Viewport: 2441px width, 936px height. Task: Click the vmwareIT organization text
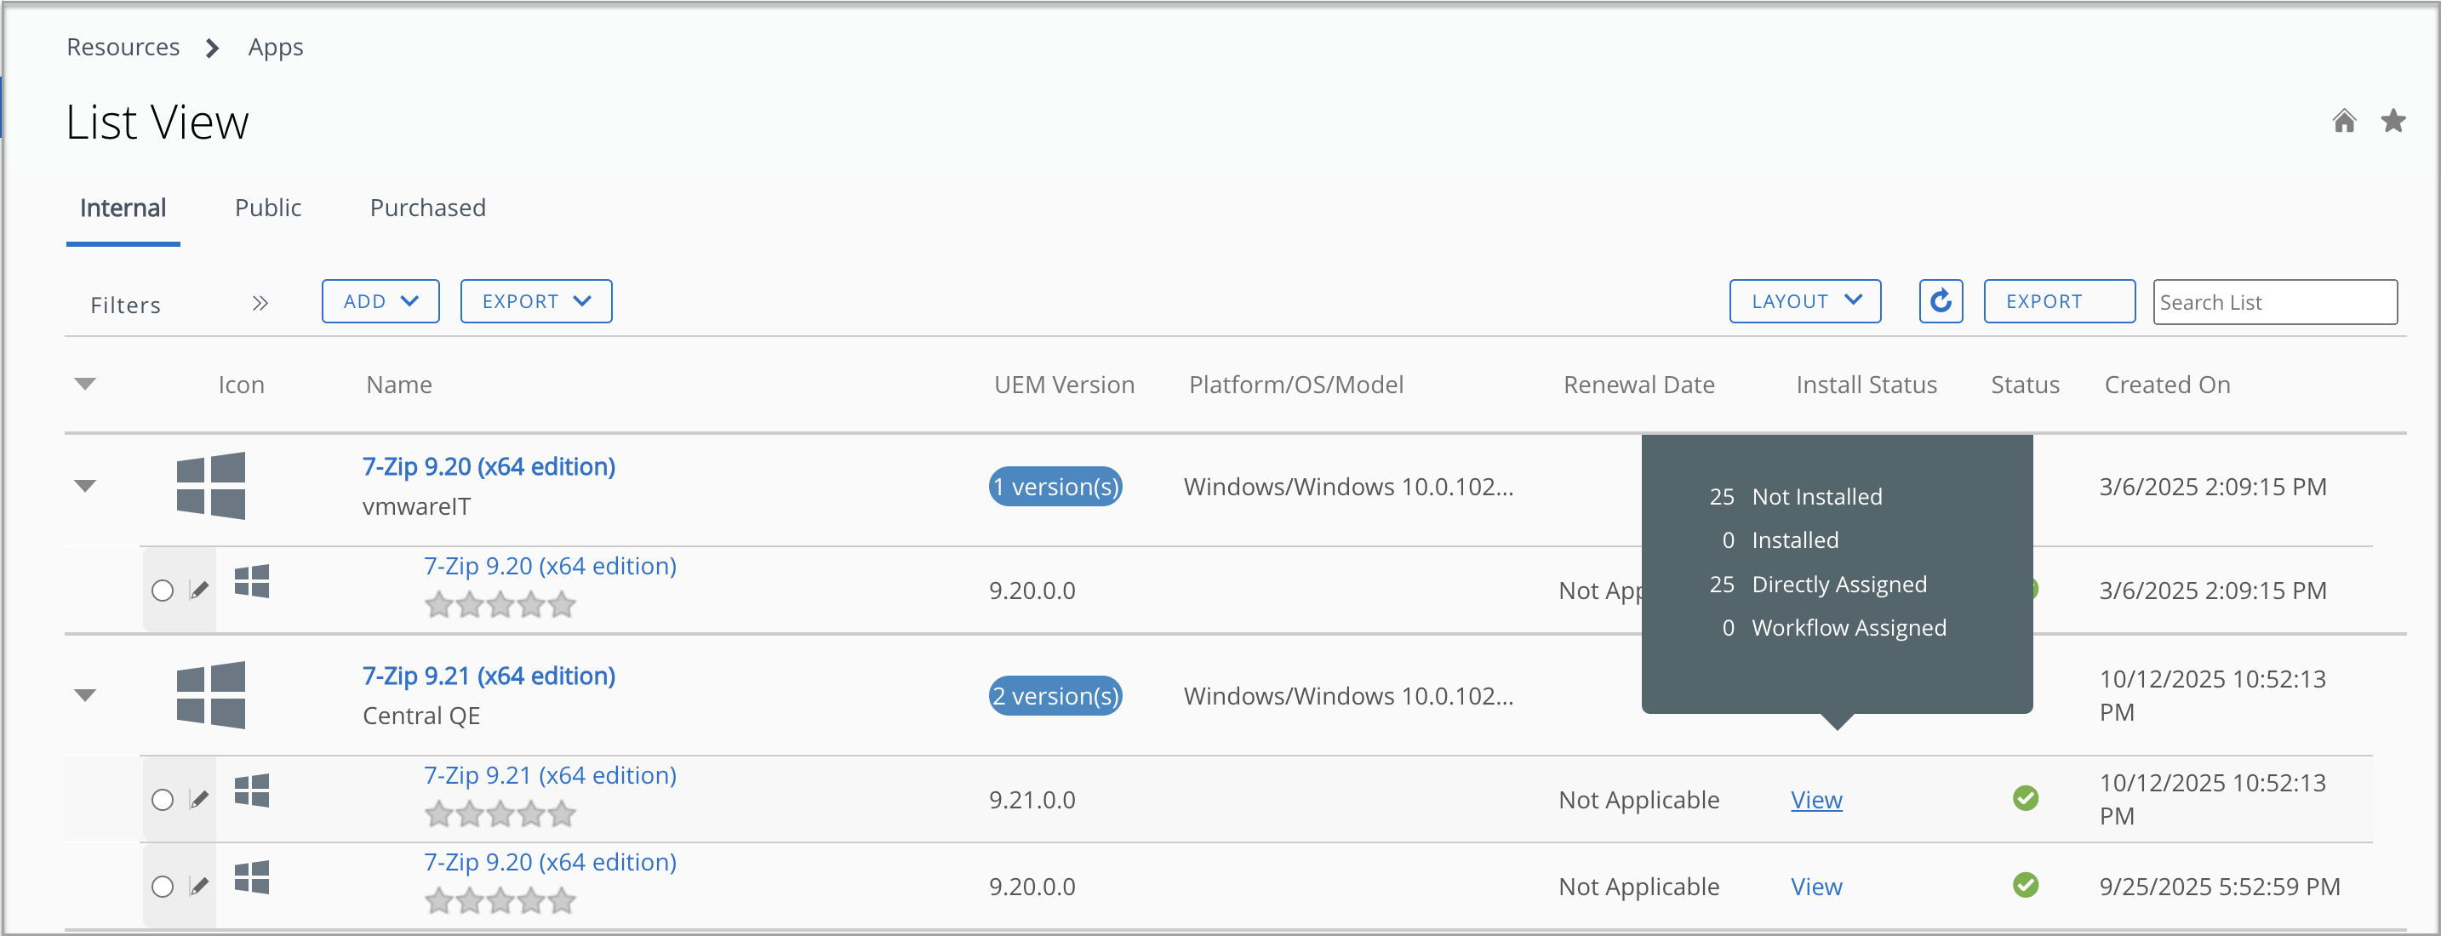(x=416, y=507)
